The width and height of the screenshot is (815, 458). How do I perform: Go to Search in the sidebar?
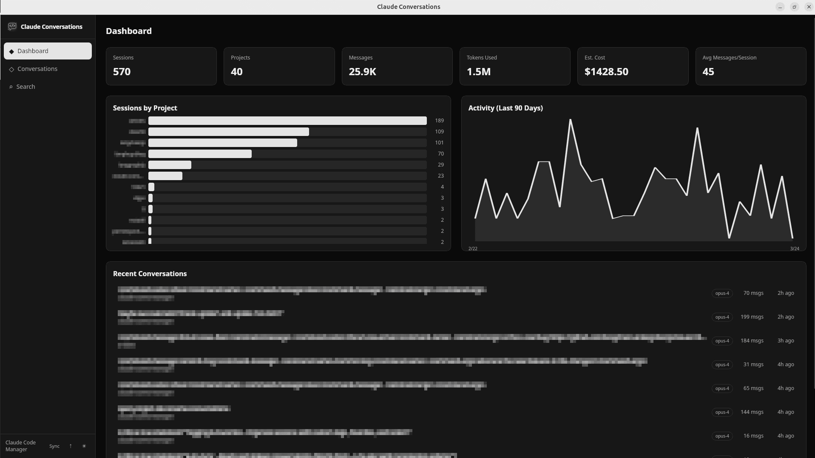pyautogui.click(x=26, y=87)
